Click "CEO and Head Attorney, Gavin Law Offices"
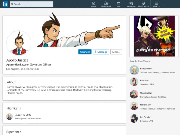180x135 pixels. click(x=157, y=73)
